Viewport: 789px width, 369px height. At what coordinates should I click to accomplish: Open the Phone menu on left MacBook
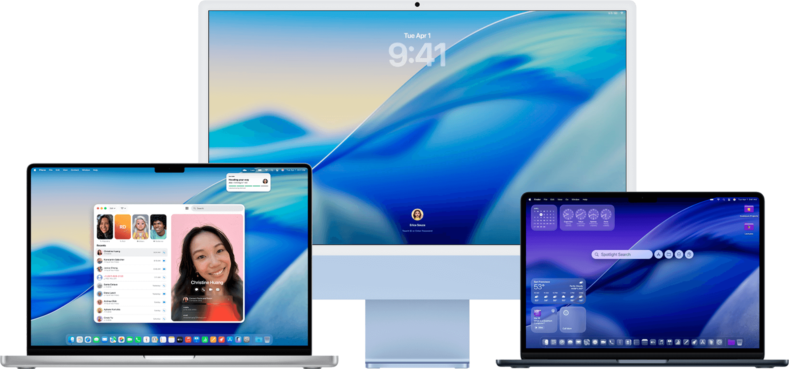(42, 170)
